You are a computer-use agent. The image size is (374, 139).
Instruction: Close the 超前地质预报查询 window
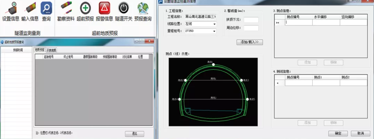pos(150,41)
